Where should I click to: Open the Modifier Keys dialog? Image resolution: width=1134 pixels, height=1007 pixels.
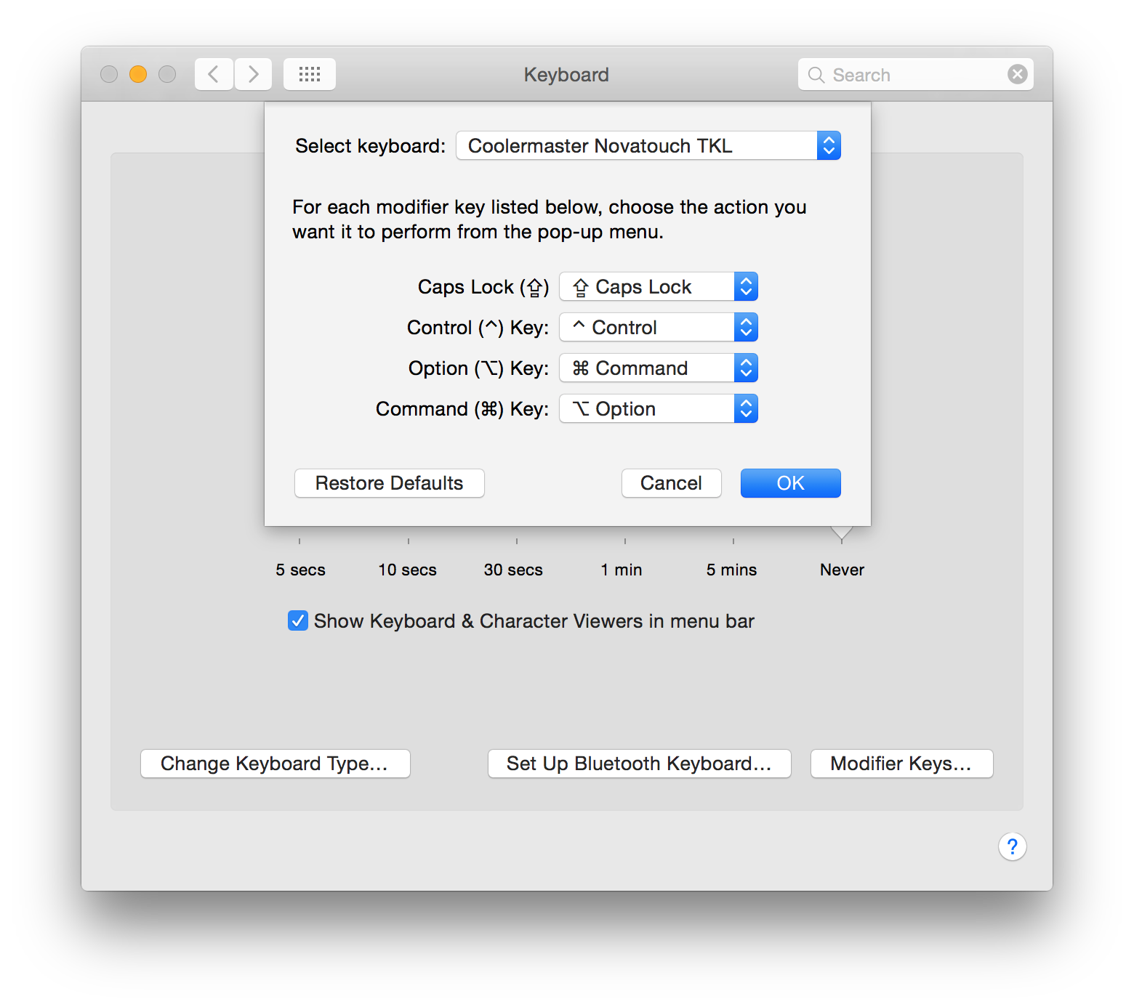coord(901,763)
